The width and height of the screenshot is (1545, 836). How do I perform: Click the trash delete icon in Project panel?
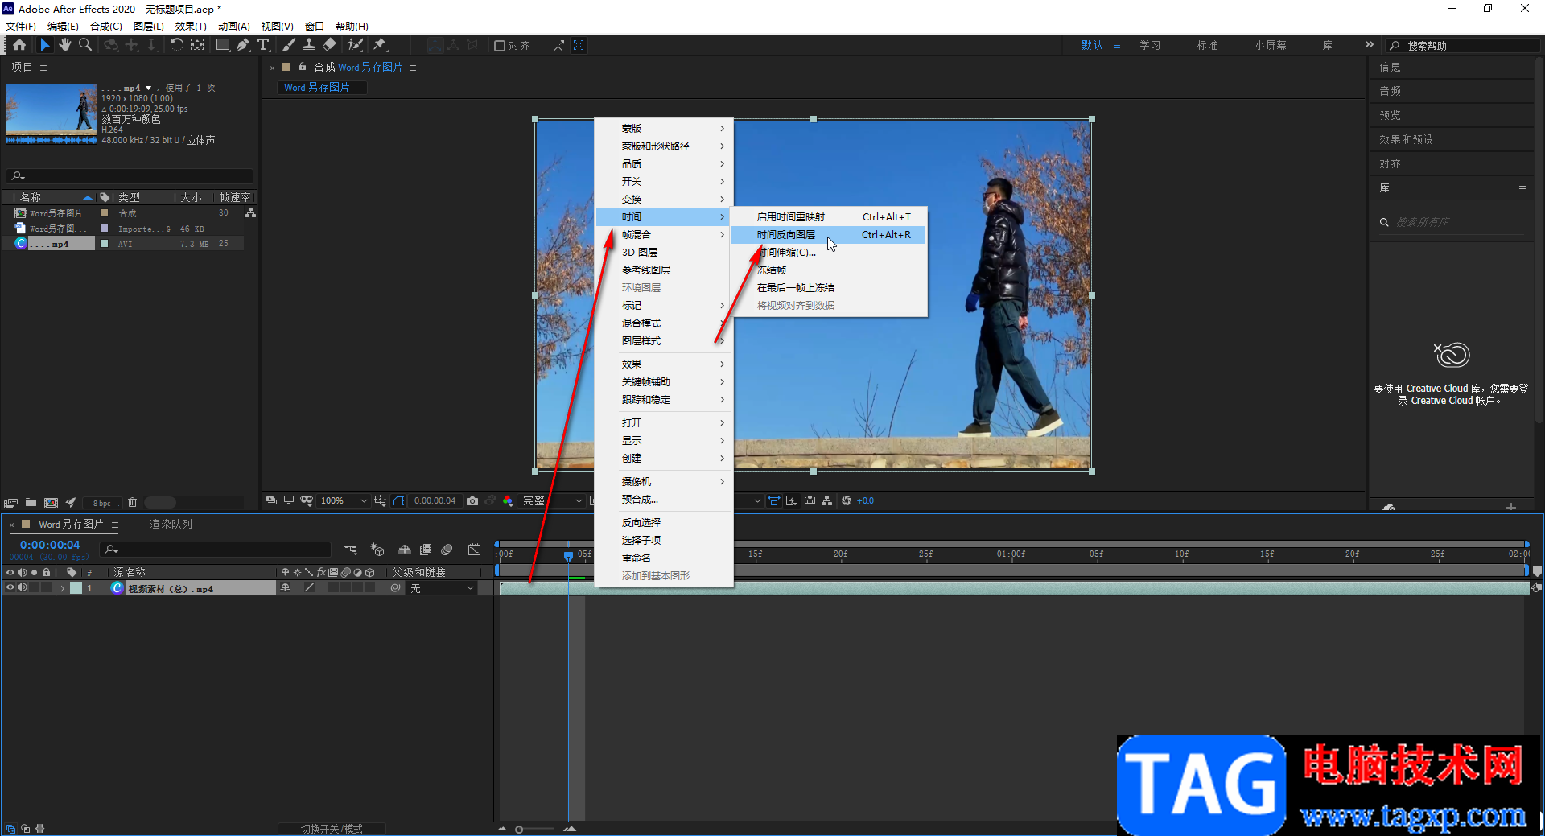[133, 503]
